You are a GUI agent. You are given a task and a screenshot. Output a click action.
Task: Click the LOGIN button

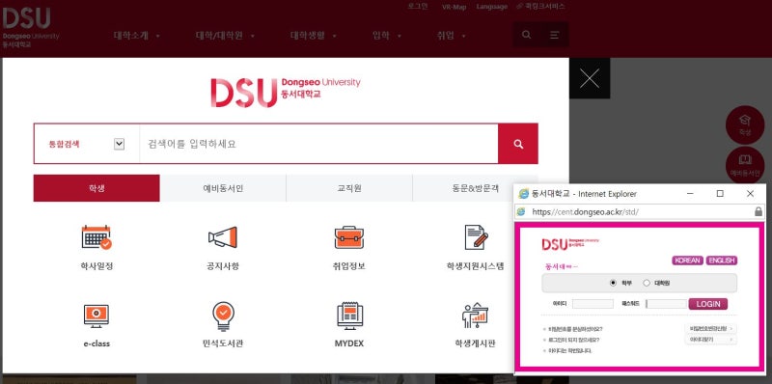pyautogui.click(x=708, y=304)
